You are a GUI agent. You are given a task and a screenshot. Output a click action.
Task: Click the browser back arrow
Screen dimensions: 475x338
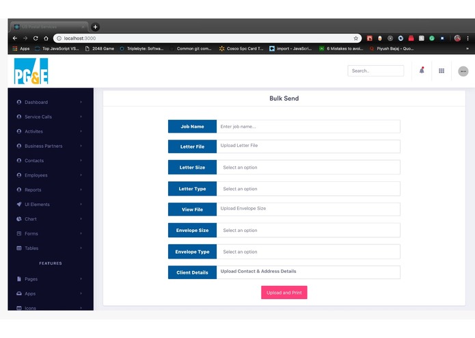[15, 38]
